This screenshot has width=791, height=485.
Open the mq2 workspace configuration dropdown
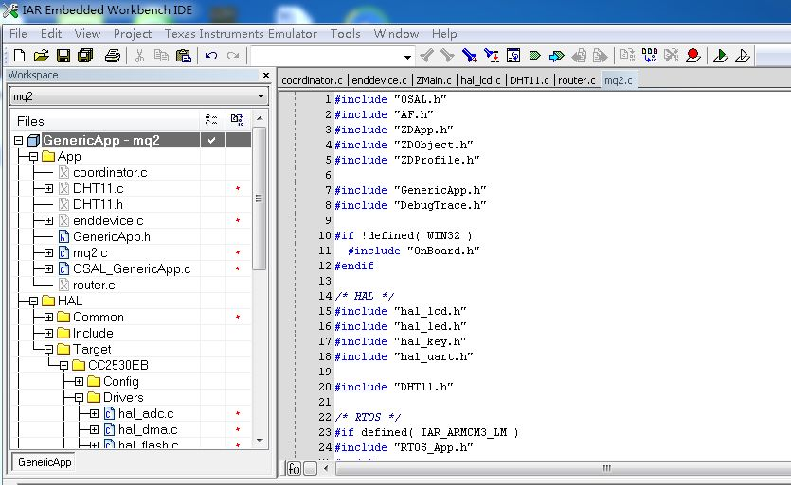261,96
